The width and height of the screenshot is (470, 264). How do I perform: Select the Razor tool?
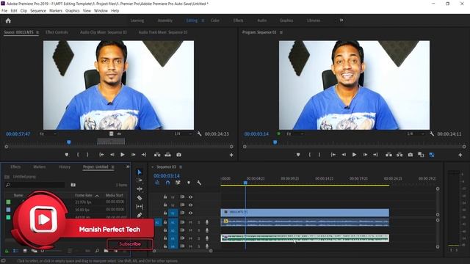point(140,198)
